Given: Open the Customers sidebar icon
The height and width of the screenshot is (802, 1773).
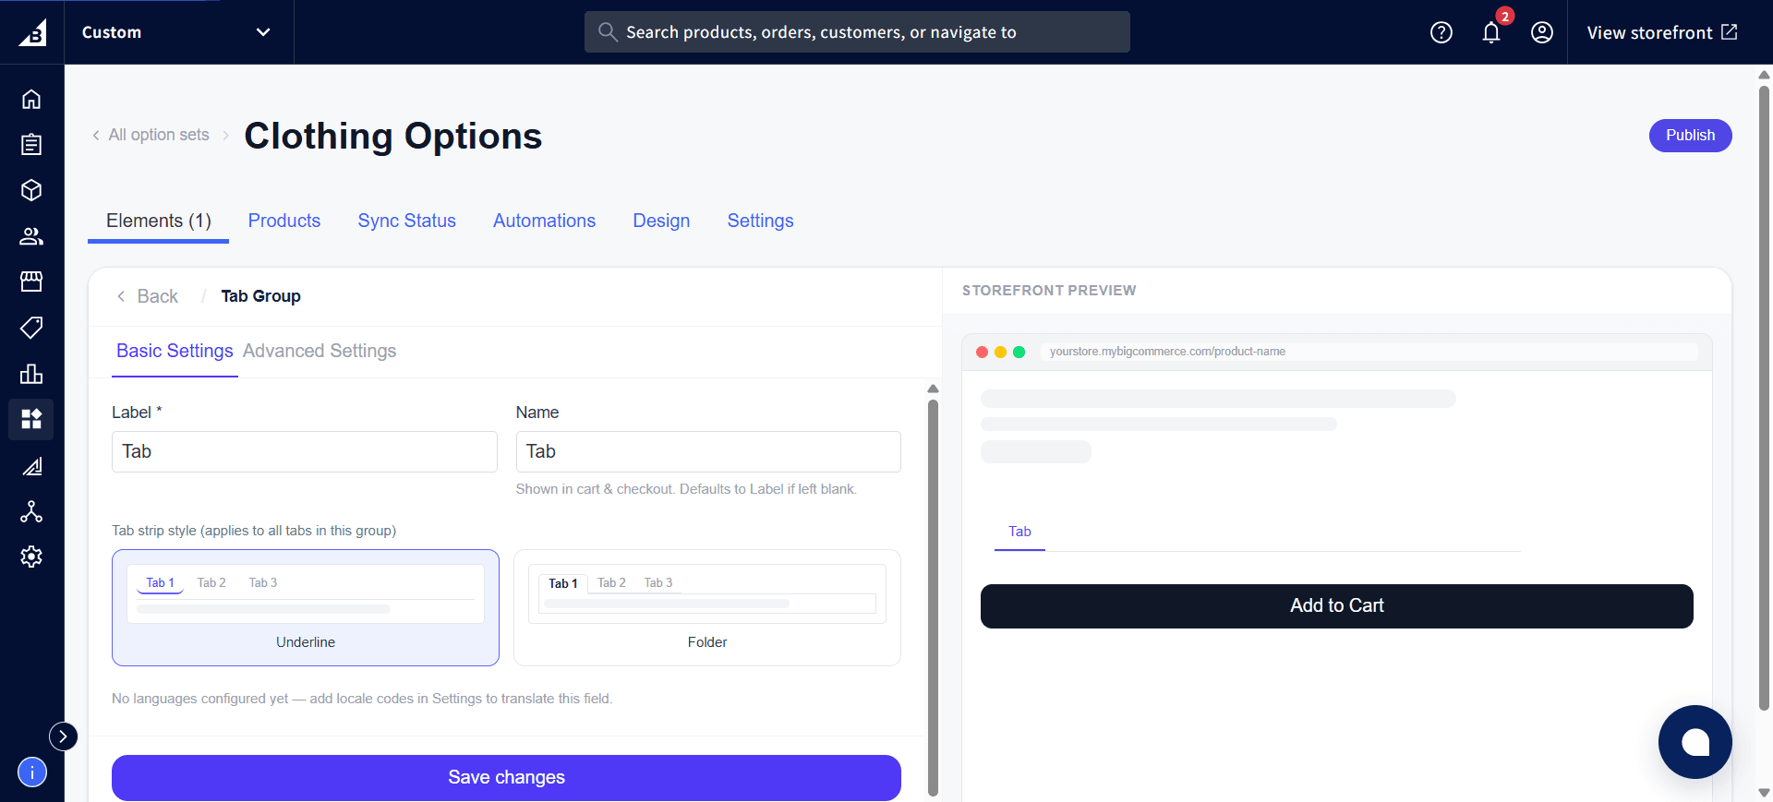Looking at the screenshot, I should coord(31,236).
